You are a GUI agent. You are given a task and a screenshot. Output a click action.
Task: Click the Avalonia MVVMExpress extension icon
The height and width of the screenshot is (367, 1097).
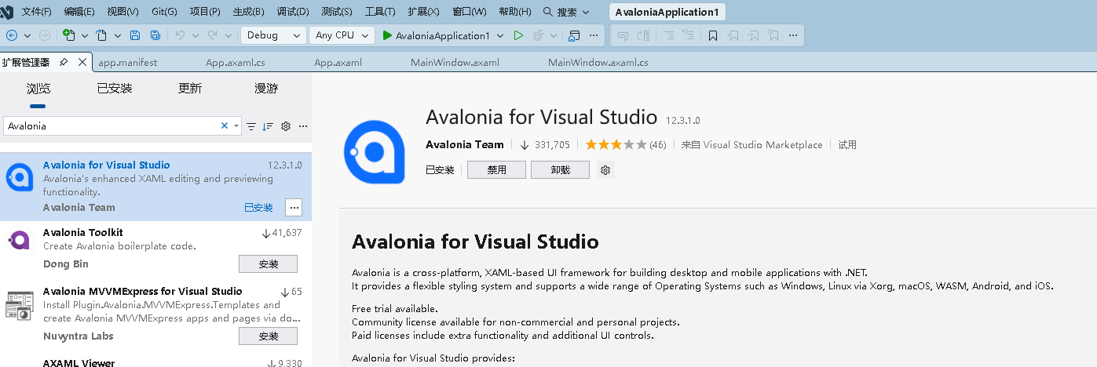pos(20,304)
